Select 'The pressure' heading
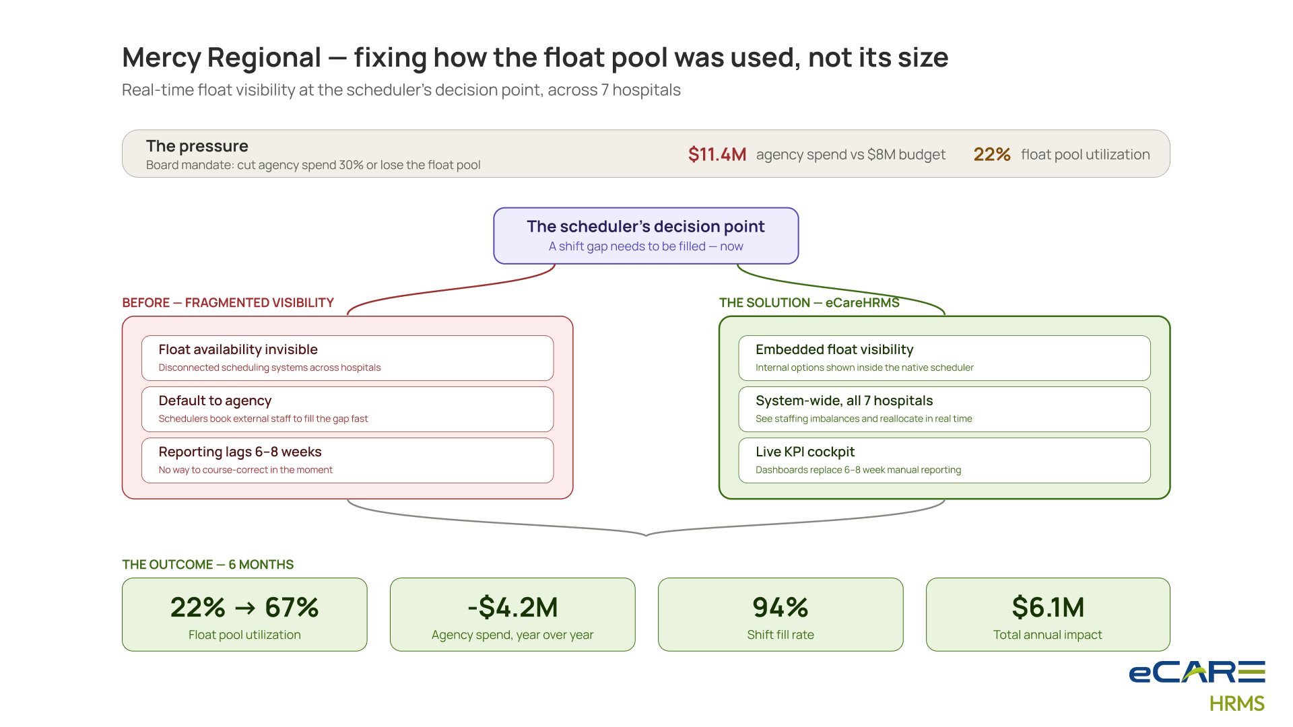The height and width of the screenshot is (727, 1293). 197,146
